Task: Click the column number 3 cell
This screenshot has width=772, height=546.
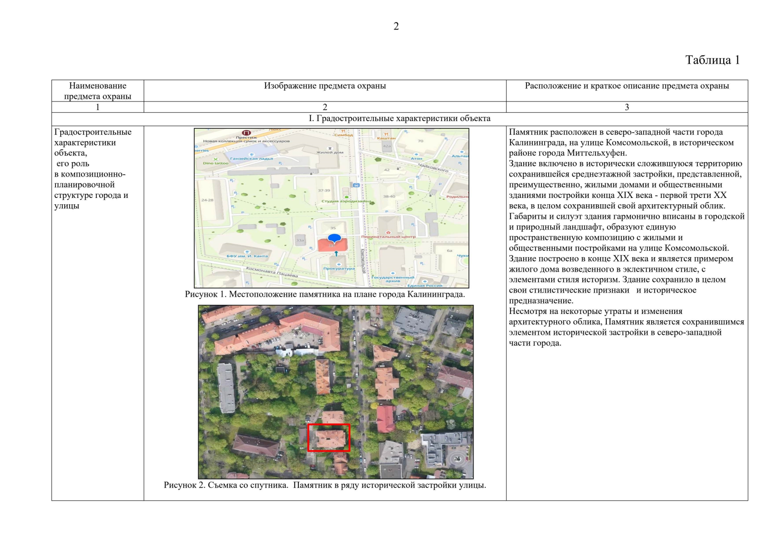Action: [627, 107]
